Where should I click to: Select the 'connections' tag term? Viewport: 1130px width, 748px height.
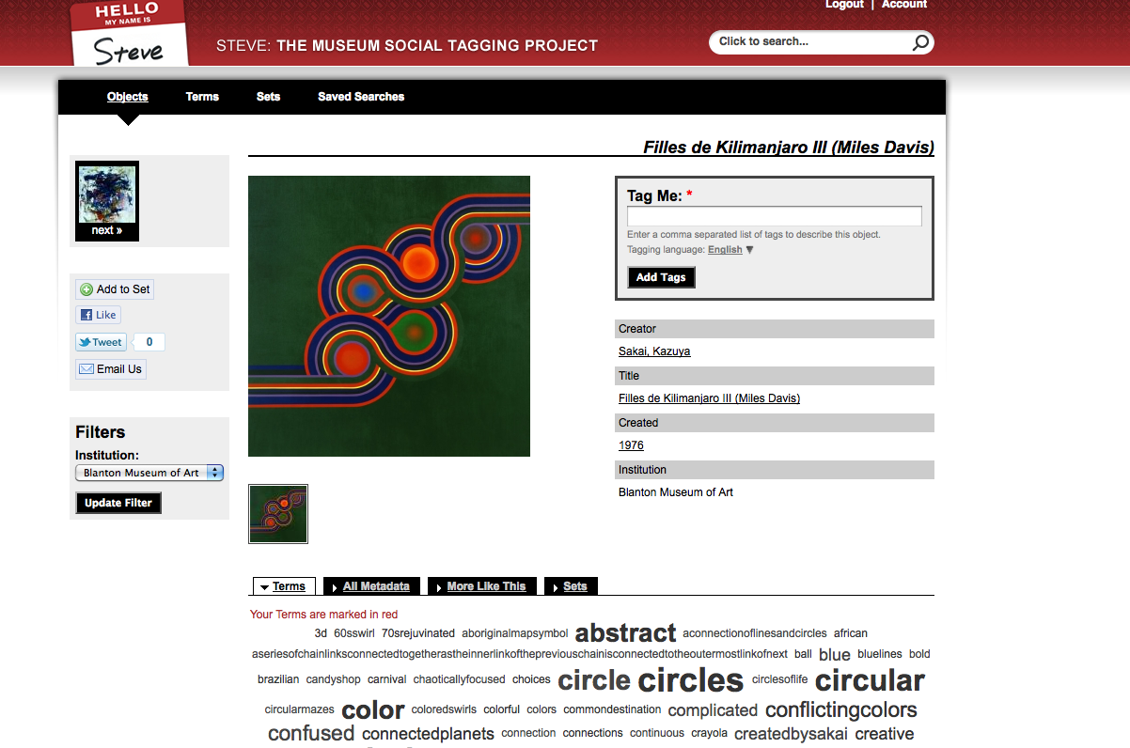coord(593,733)
